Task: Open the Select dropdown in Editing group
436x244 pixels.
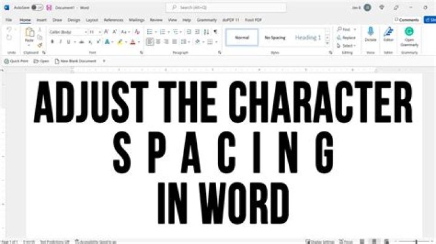Action: point(346,46)
